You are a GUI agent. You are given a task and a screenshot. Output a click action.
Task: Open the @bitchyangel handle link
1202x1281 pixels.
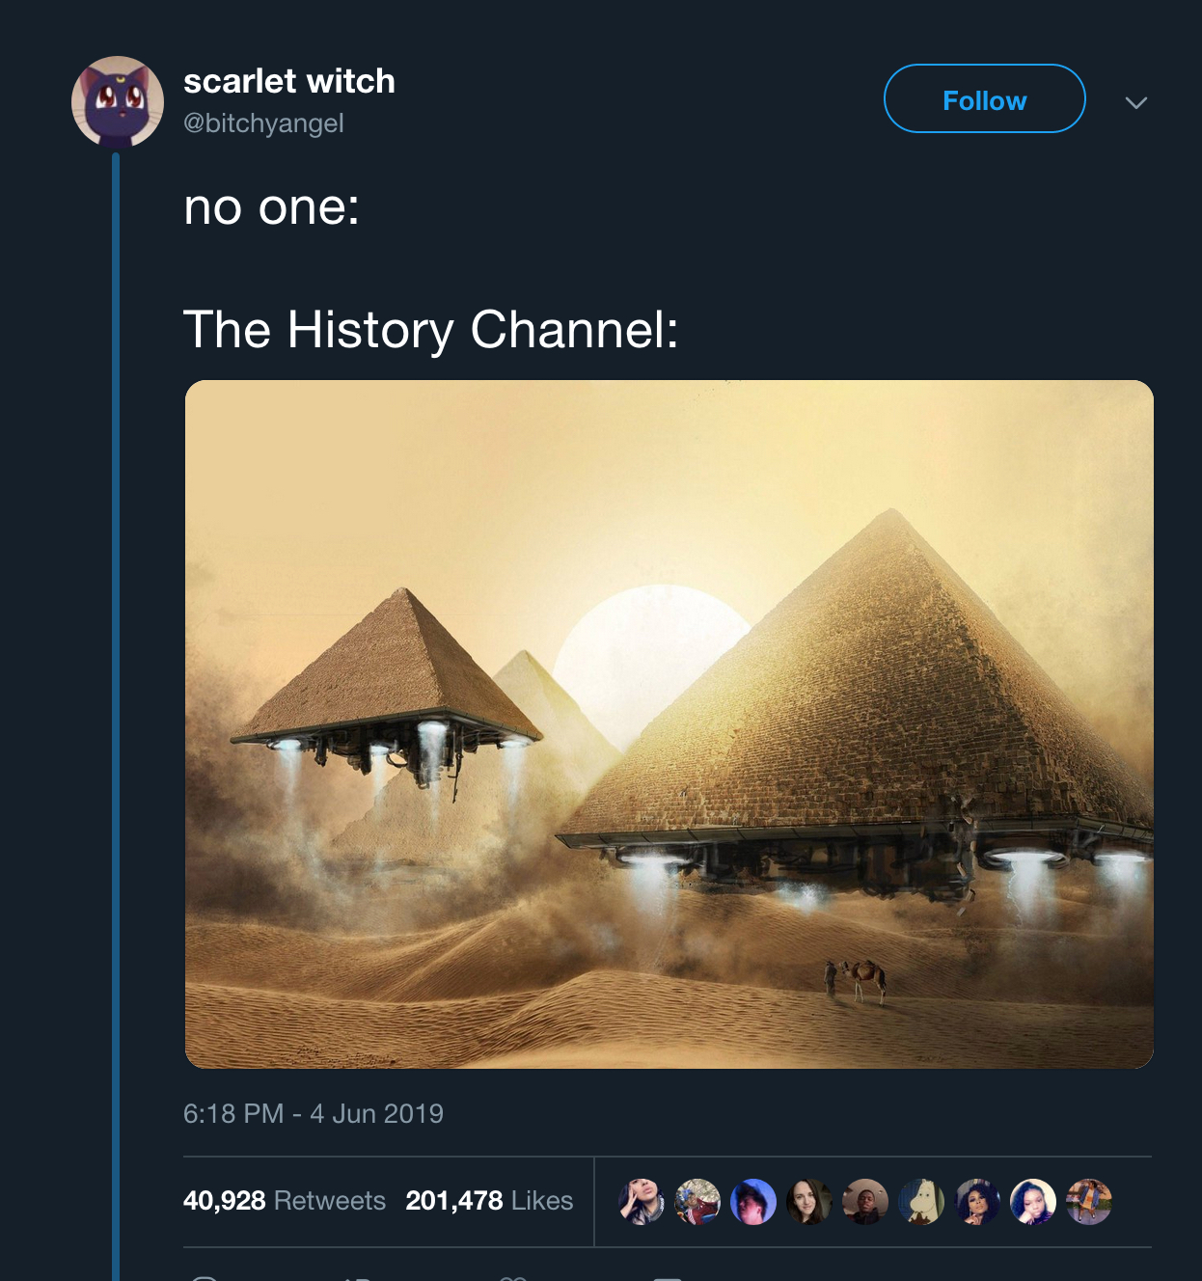(x=263, y=123)
